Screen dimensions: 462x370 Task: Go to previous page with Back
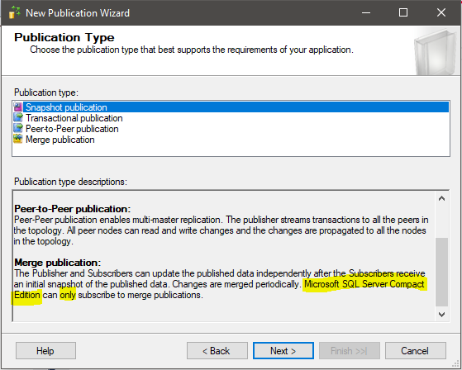point(217,350)
